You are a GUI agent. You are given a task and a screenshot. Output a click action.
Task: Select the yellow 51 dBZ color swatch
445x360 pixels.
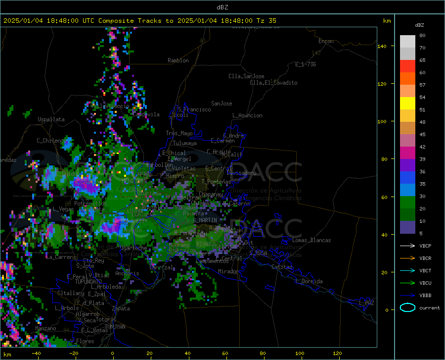(407, 103)
